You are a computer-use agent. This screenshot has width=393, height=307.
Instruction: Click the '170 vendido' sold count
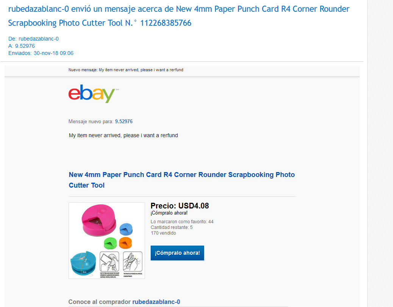coord(163,233)
